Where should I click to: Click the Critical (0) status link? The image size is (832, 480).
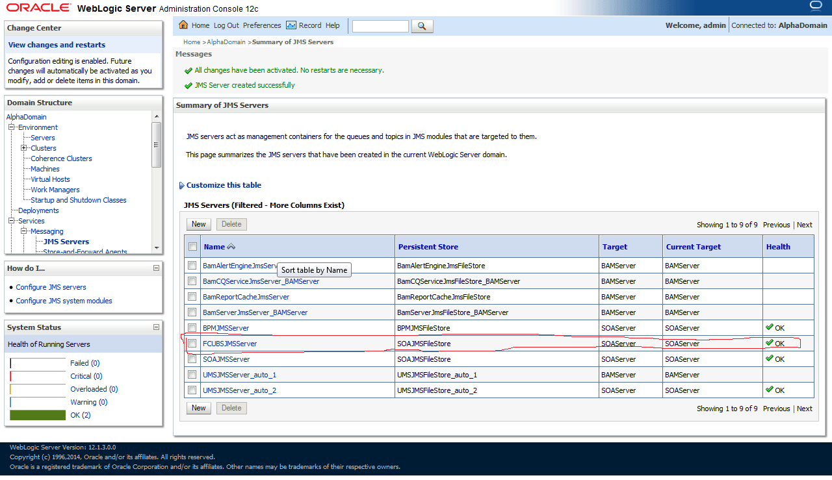coord(86,376)
